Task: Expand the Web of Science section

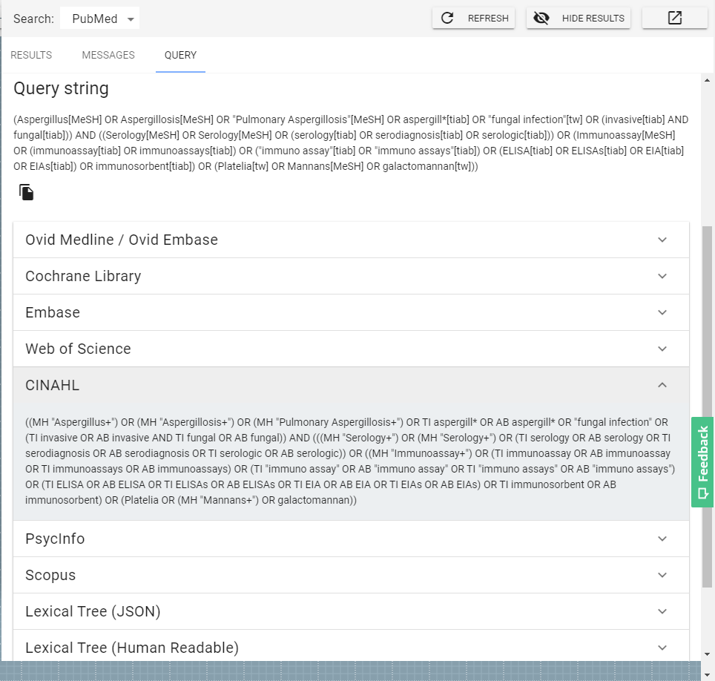Action: (351, 349)
